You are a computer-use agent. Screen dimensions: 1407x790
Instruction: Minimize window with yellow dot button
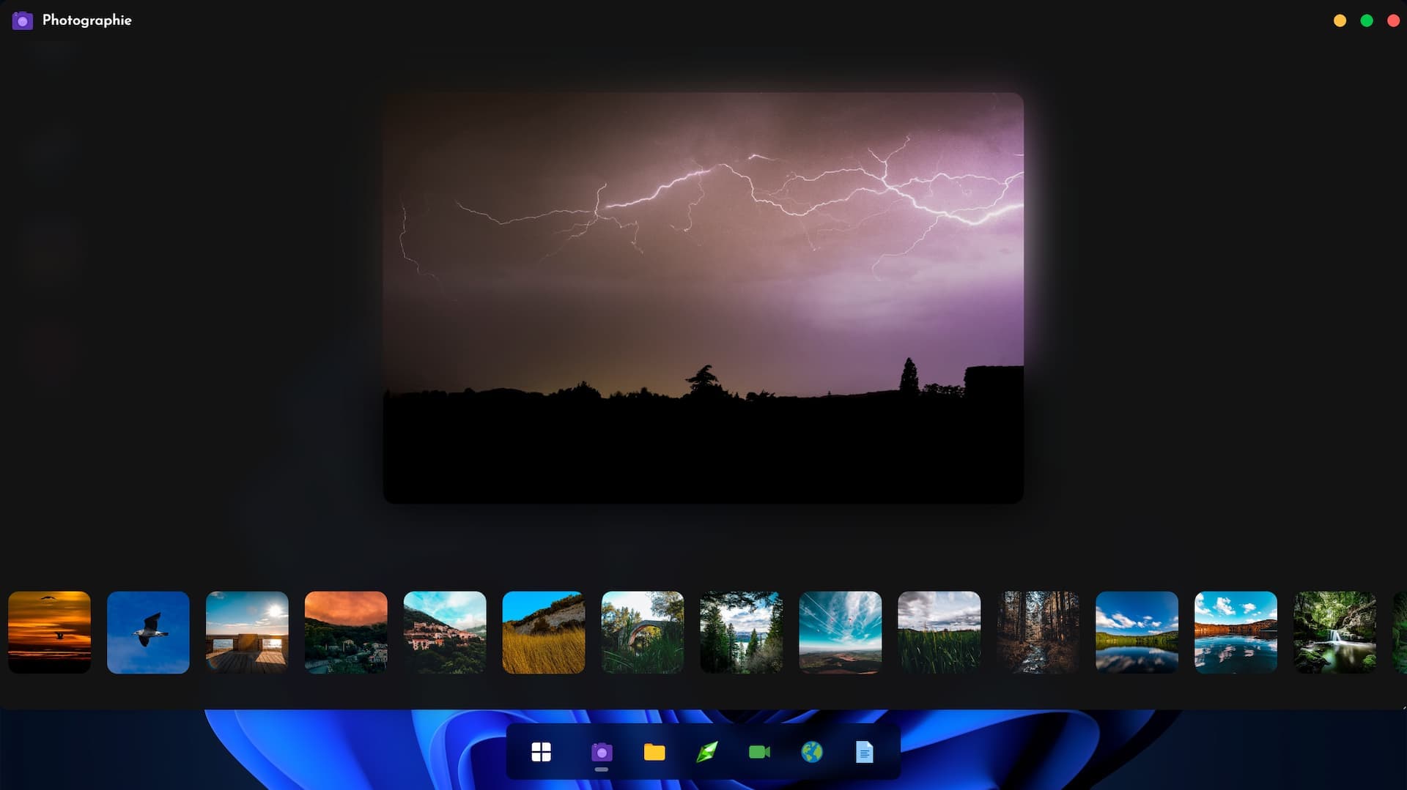click(x=1340, y=21)
